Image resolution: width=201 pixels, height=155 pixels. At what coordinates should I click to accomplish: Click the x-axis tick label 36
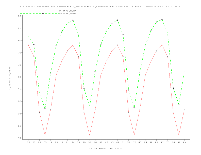click(95, 142)
